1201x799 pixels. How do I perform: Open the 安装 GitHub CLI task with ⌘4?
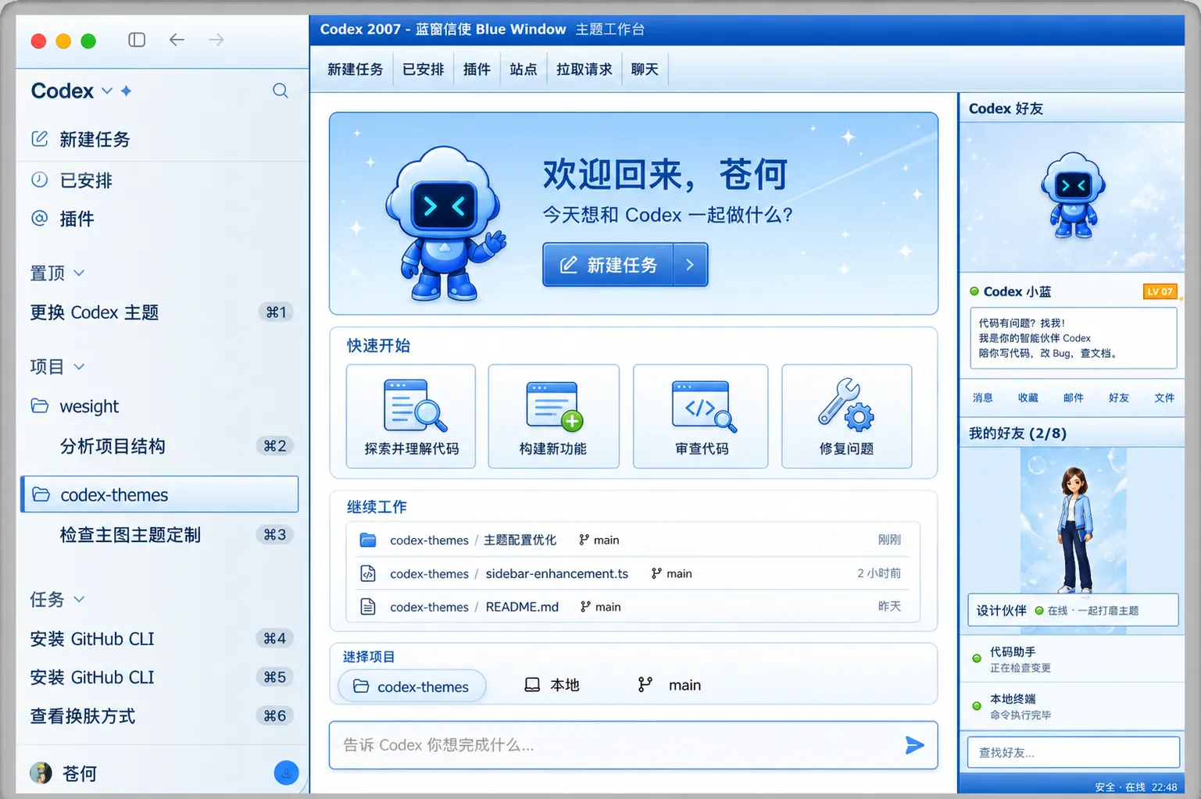[x=162, y=639]
